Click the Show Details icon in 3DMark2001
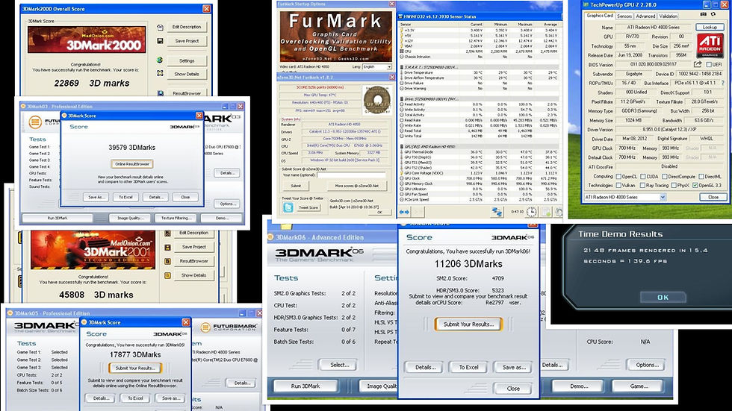 click(167, 275)
